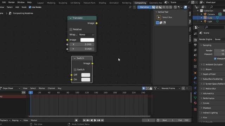Open the Dope Sheet mode dropdown
Viewport: 225px width, 126px height.
(x=10, y=89)
